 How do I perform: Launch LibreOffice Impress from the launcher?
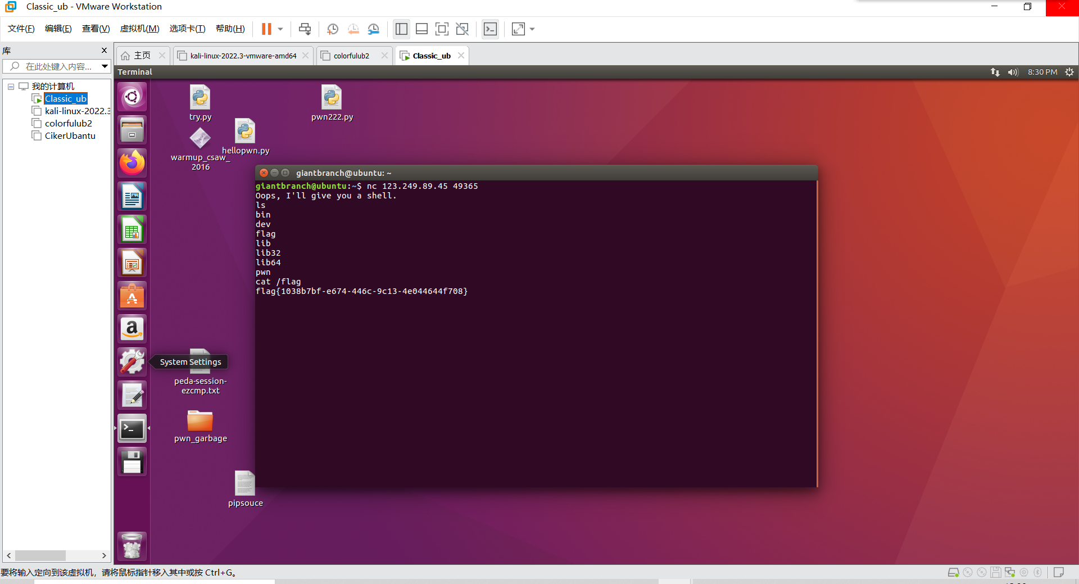132,262
